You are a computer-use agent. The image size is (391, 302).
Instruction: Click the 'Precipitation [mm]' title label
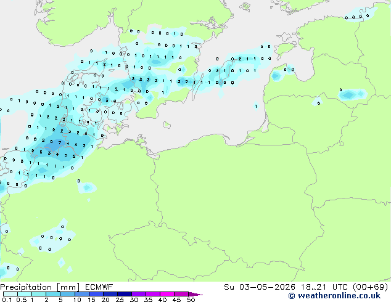[40, 287]
